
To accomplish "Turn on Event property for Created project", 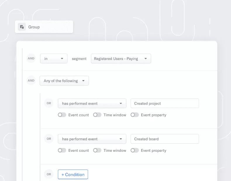I will (x=135, y=115).
